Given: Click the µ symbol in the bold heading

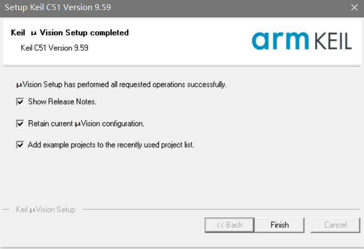Looking at the screenshot, I should coord(33,33).
